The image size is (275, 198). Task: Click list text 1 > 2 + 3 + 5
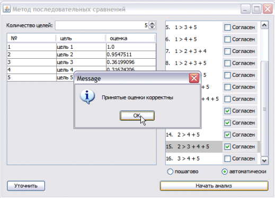click(x=190, y=63)
